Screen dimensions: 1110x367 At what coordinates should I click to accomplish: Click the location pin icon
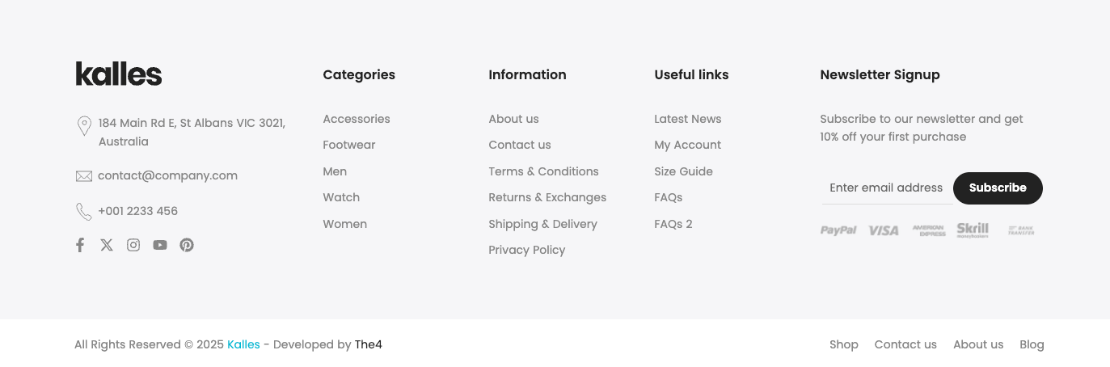[84, 126]
